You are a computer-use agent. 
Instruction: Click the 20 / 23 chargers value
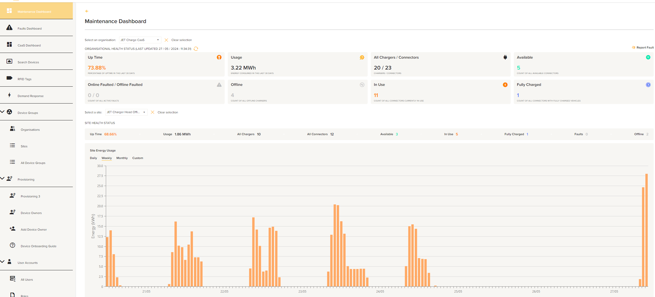point(382,68)
